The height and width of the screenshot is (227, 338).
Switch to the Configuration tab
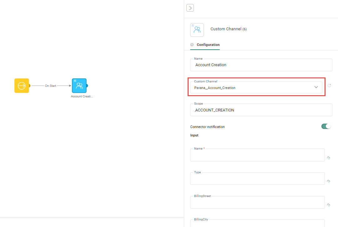(x=208, y=45)
